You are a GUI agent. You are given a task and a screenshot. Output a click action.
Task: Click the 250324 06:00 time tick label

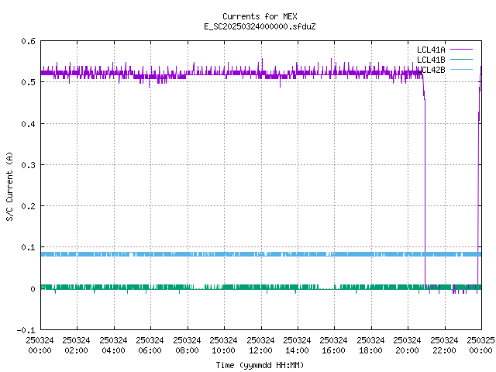pos(150,346)
